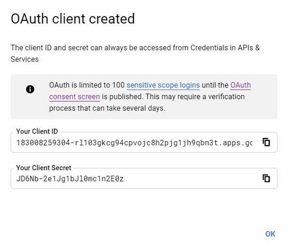Click the word "Services" under the heading
Viewport: 290px width, 250px height.
point(25,59)
